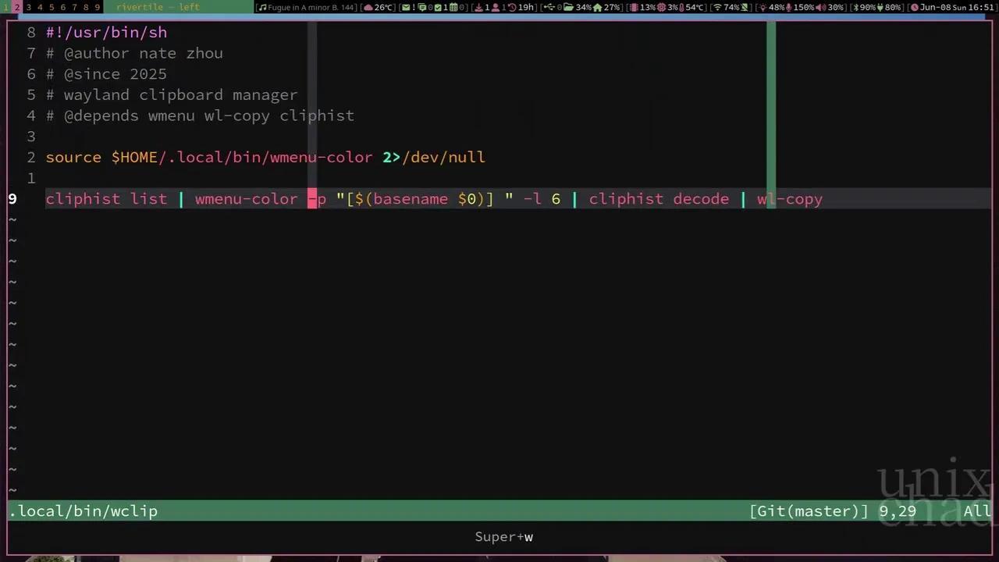Click 'cliphist decode' command text
This screenshot has height=562, width=999.
coord(659,199)
